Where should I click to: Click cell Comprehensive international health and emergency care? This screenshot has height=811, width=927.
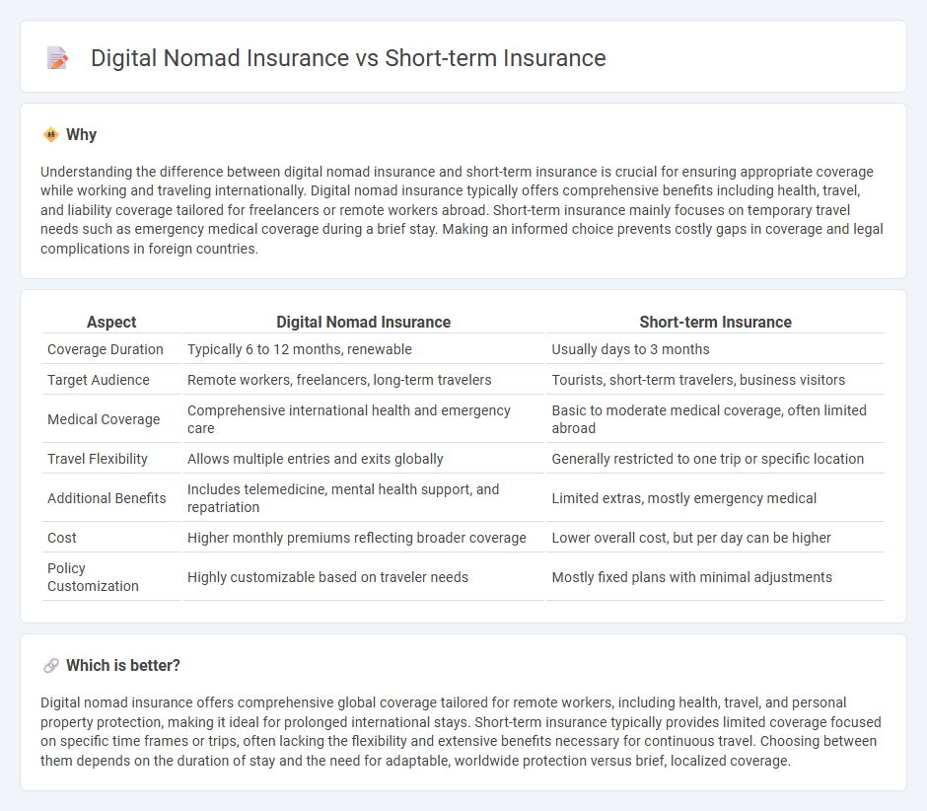363,419
